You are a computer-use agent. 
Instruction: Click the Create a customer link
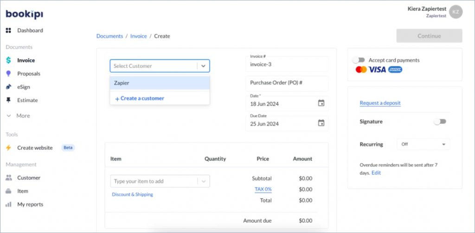point(140,98)
